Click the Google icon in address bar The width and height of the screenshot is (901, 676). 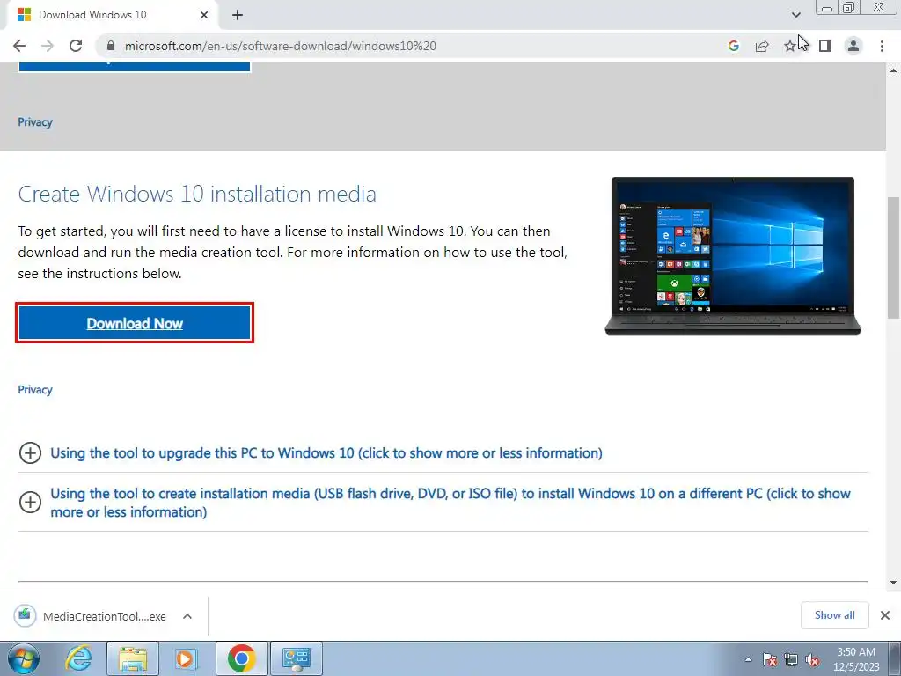733,46
